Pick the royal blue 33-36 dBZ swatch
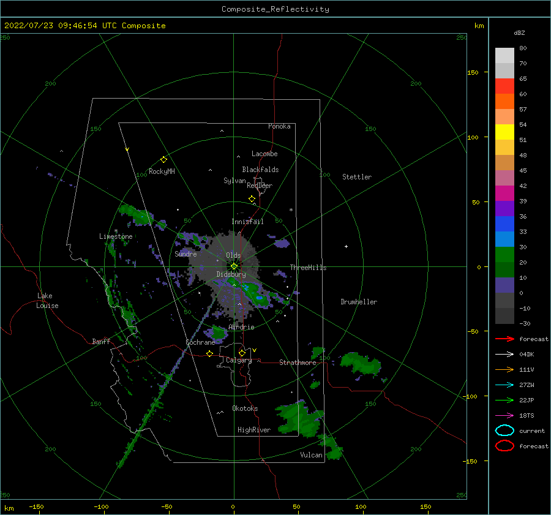Screen dimensions: 551x515 tap(504, 224)
